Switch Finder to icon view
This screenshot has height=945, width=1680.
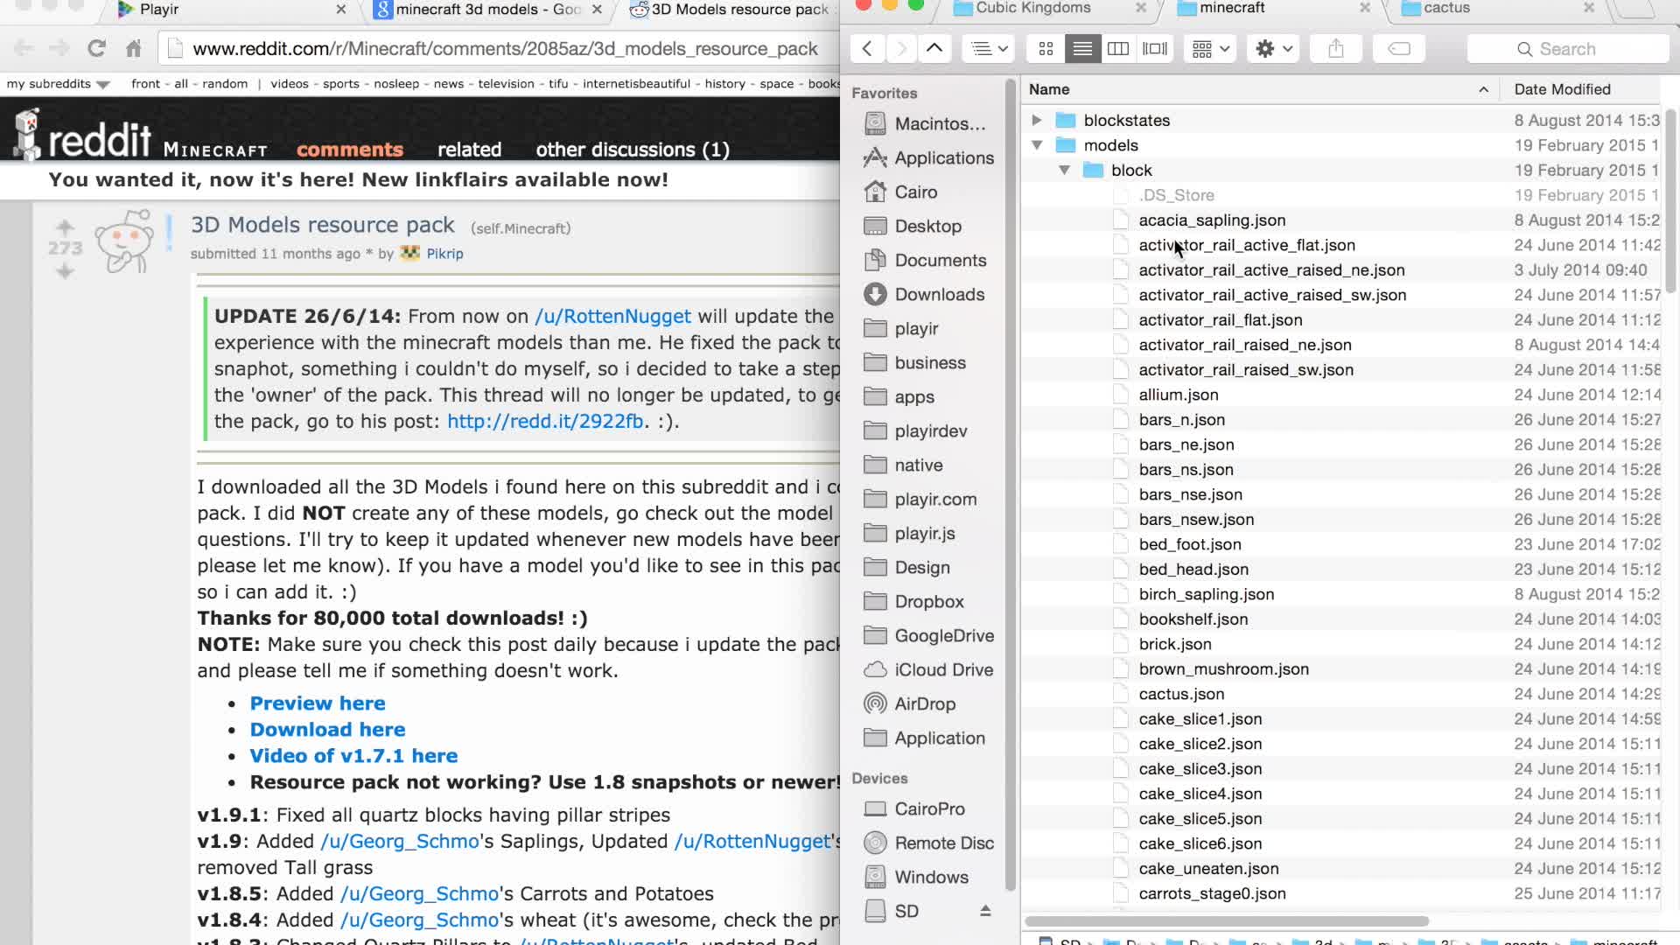1046,49
